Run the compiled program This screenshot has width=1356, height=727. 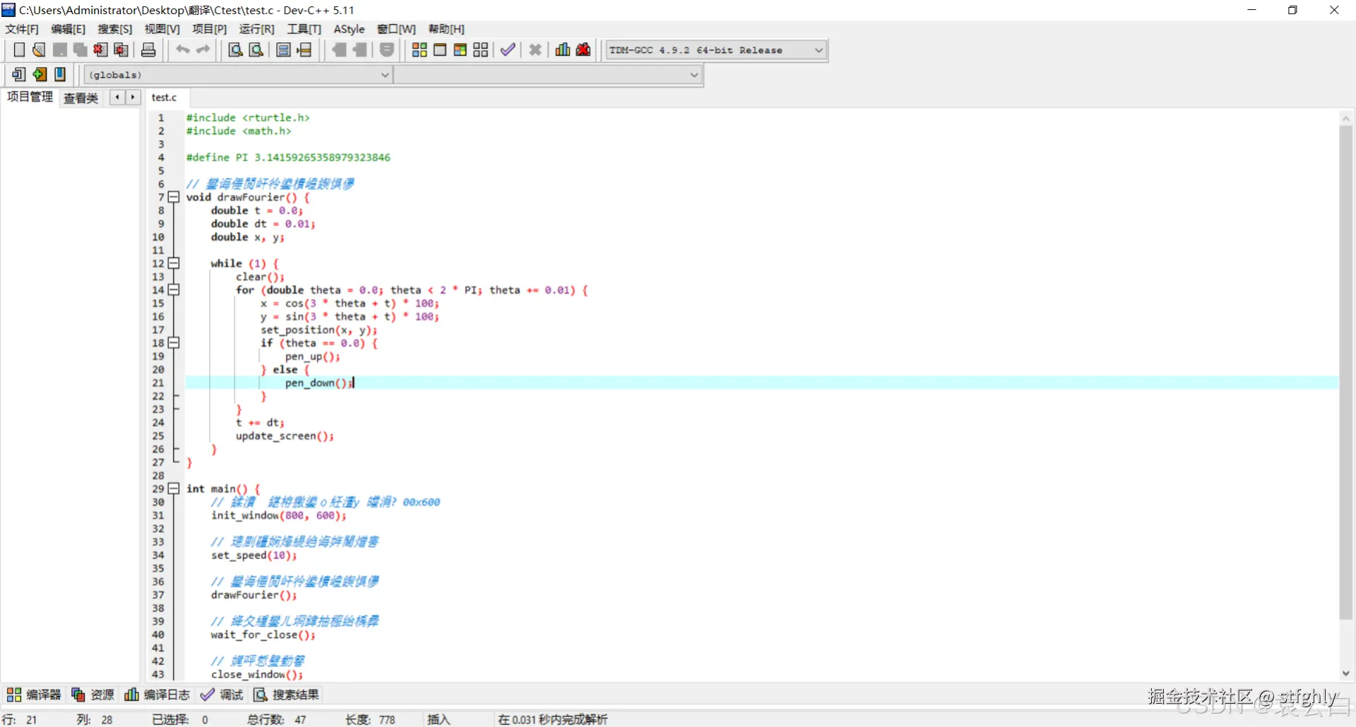(440, 50)
